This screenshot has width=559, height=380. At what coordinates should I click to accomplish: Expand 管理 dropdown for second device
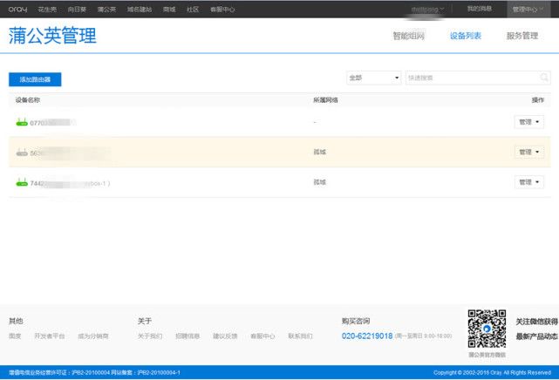[528, 153]
